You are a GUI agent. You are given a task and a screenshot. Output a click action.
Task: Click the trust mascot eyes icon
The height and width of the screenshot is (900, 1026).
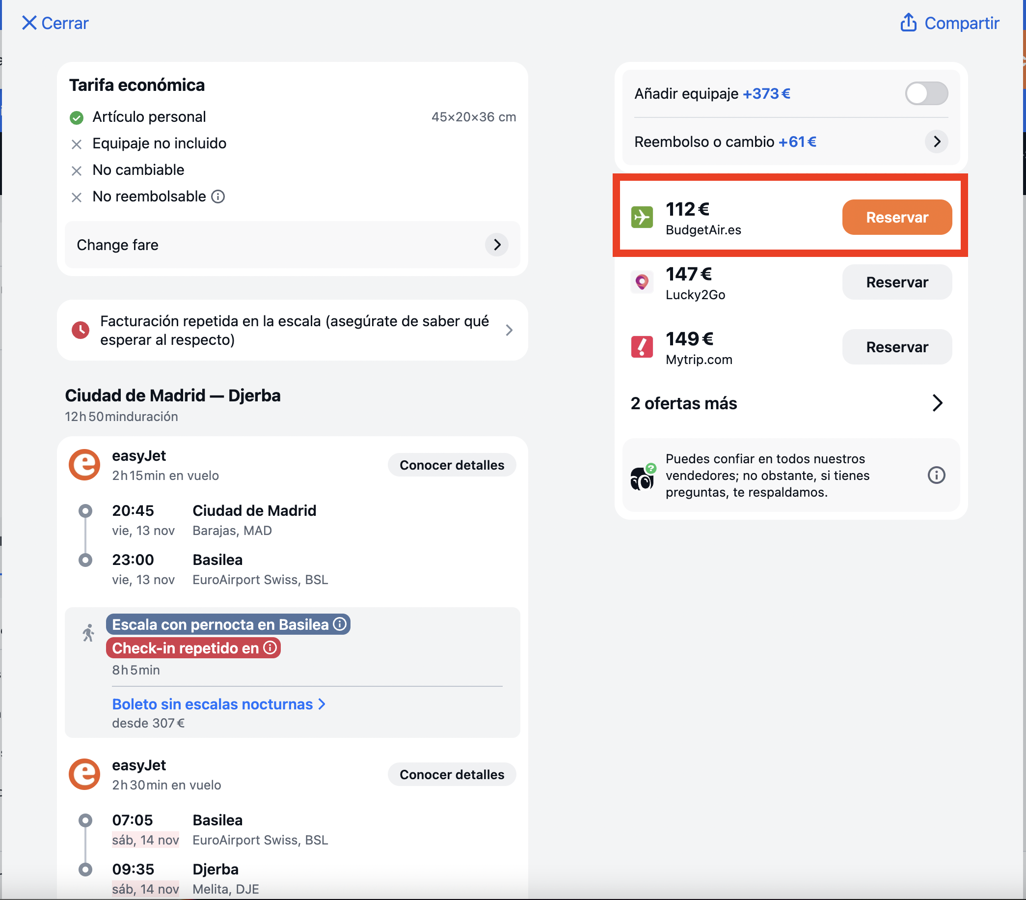pyautogui.click(x=643, y=476)
